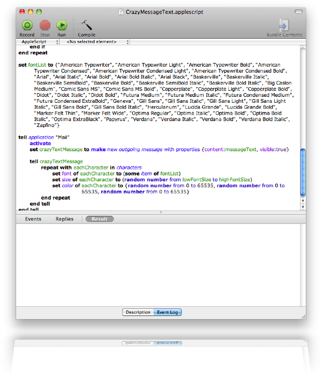322x374 pixels.
Task: Click the activate command line
Action: click(40, 143)
